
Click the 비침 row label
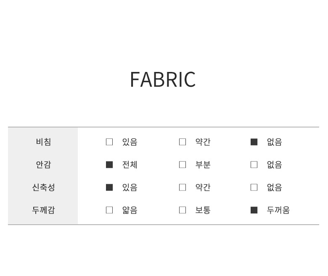point(43,142)
